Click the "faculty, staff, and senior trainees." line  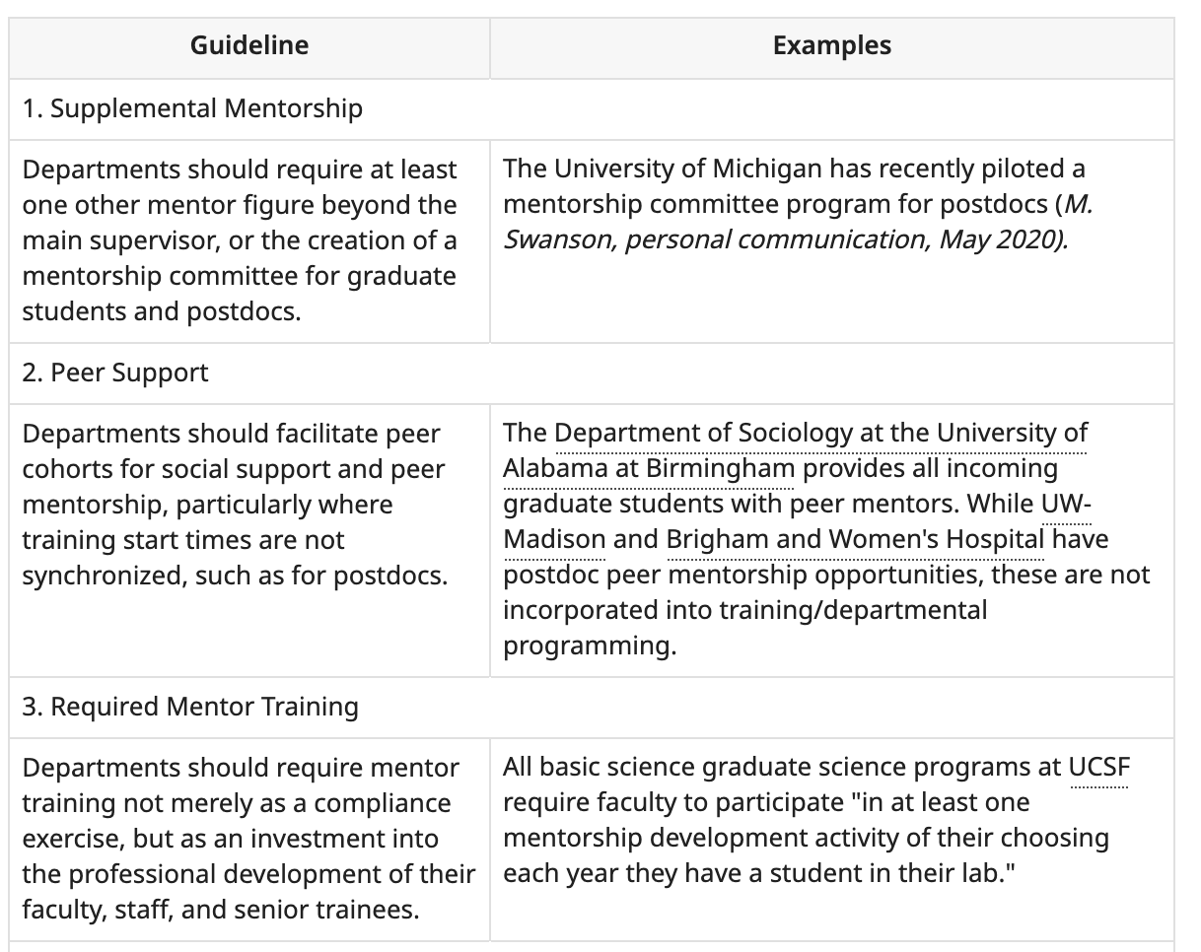pyautogui.click(x=221, y=910)
